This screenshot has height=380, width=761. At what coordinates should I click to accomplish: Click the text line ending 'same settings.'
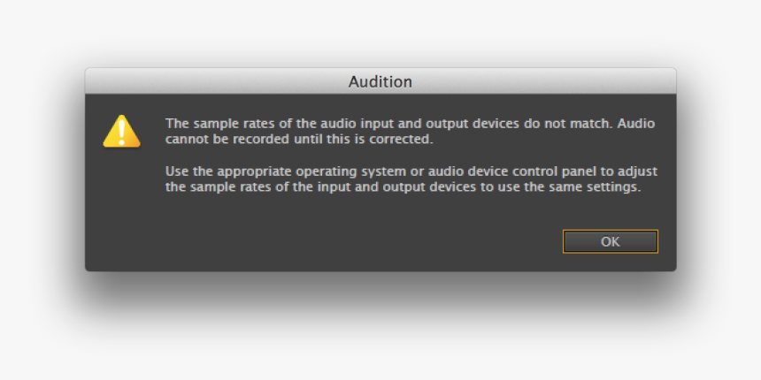coord(404,186)
